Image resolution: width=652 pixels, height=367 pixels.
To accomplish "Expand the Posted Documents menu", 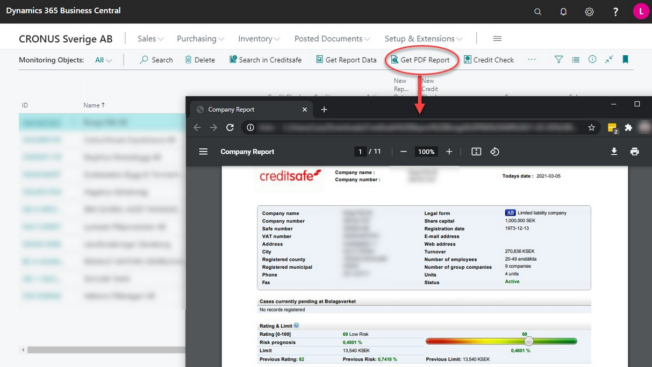I will click(332, 39).
